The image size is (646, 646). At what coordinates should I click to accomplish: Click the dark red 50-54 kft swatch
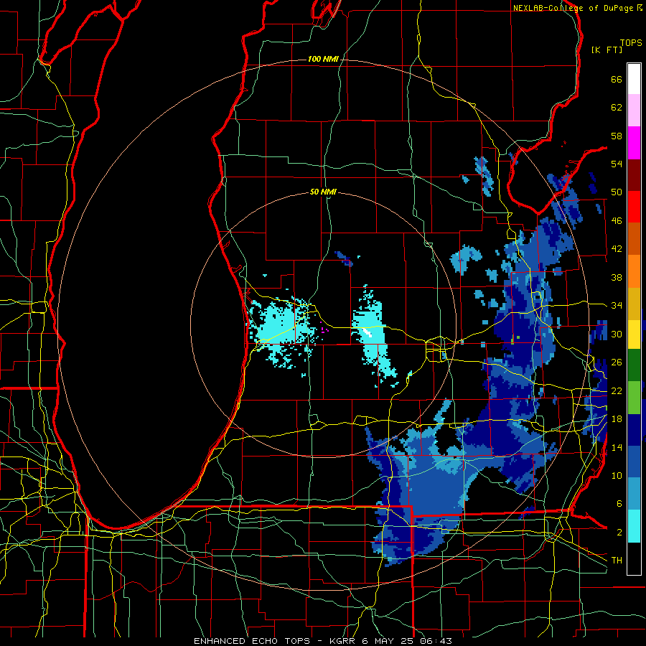click(x=634, y=175)
